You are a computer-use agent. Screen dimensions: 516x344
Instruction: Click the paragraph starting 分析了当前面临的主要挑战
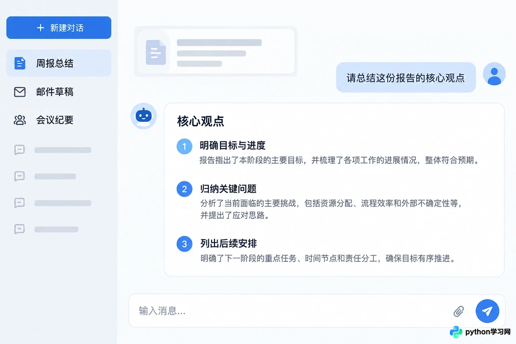click(331, 209)
